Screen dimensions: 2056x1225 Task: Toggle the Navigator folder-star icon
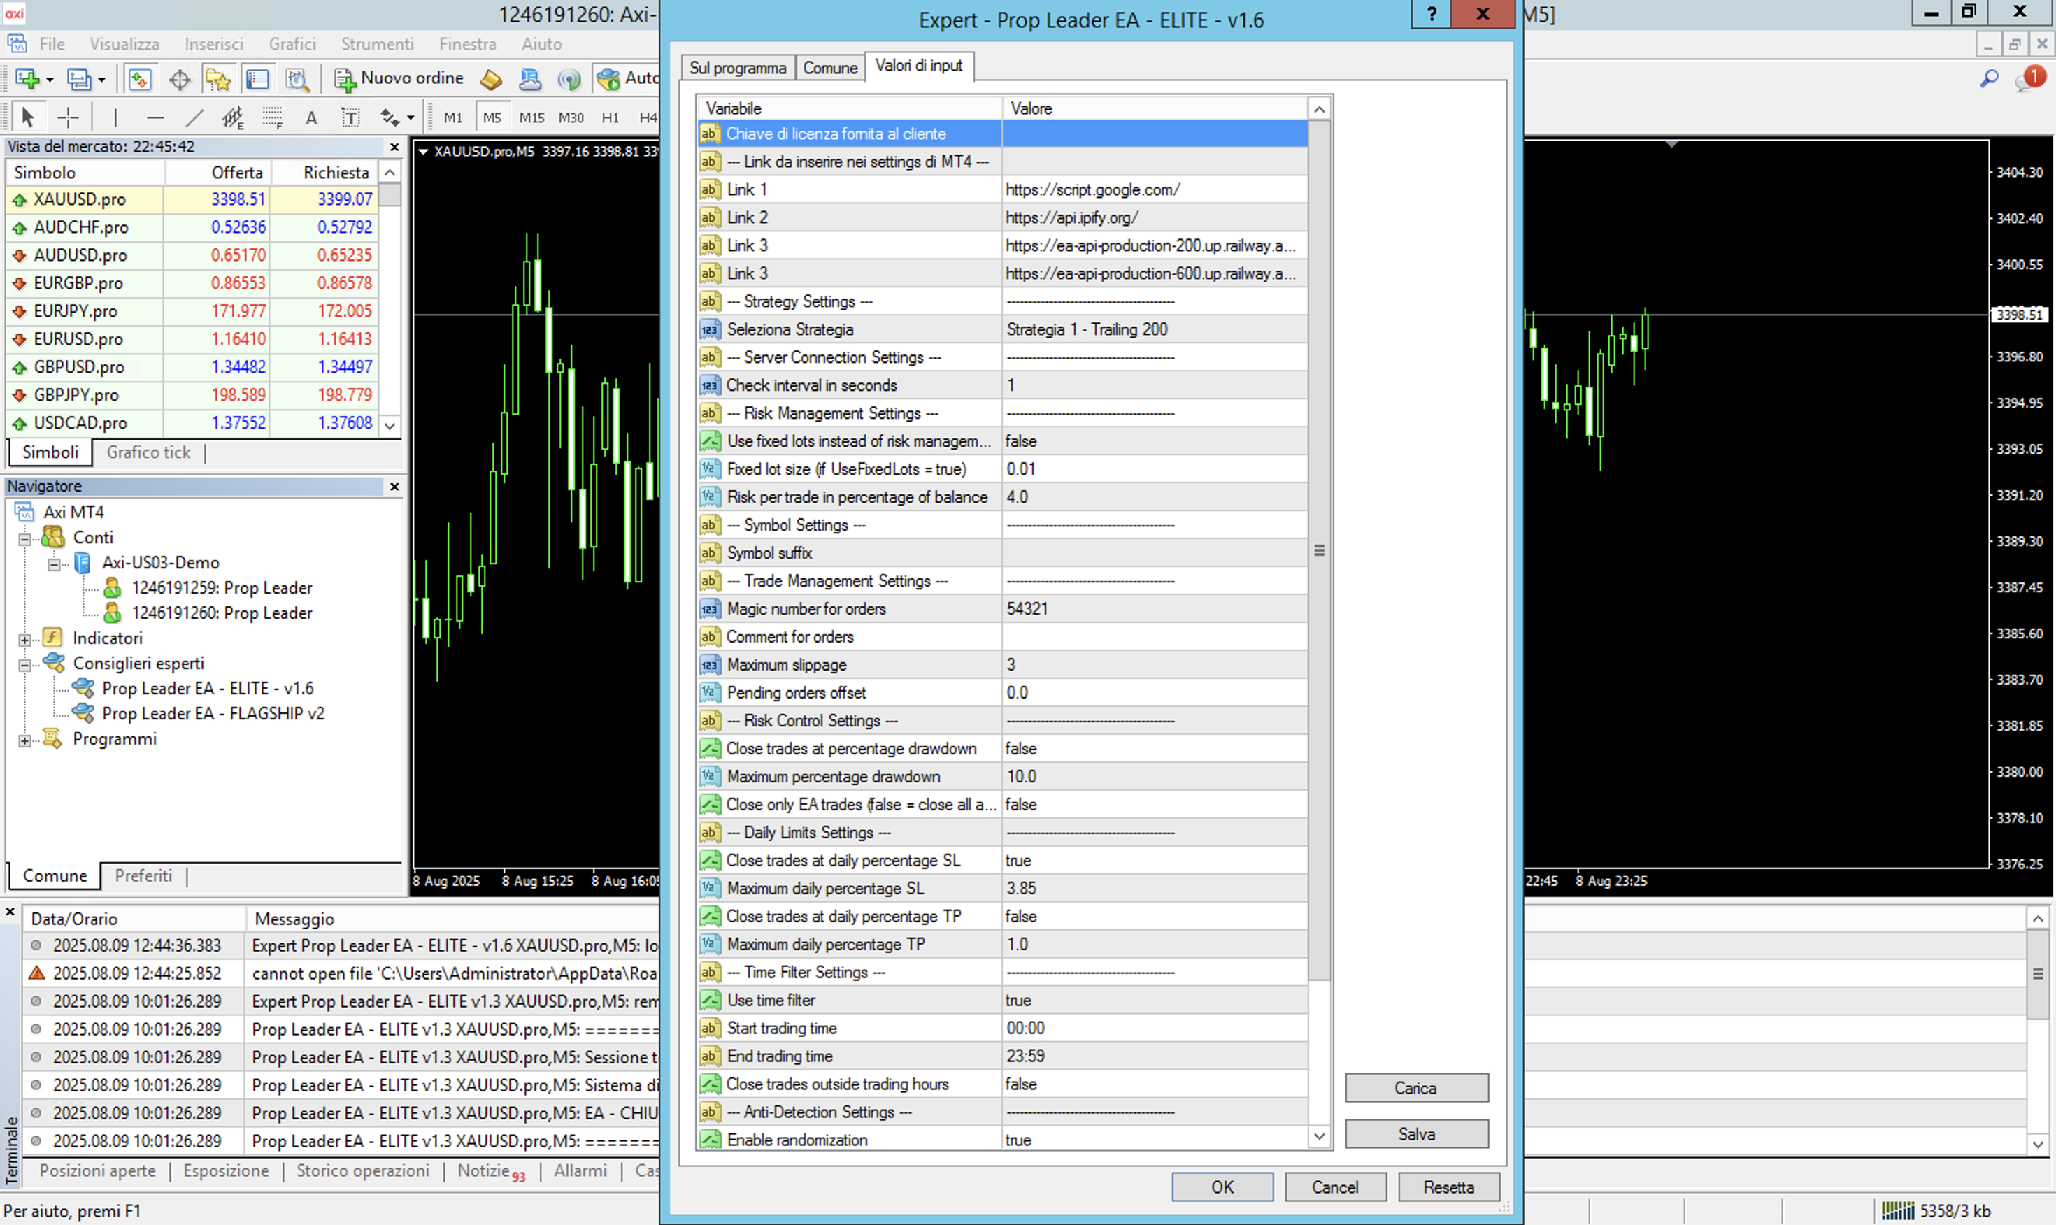218,79
